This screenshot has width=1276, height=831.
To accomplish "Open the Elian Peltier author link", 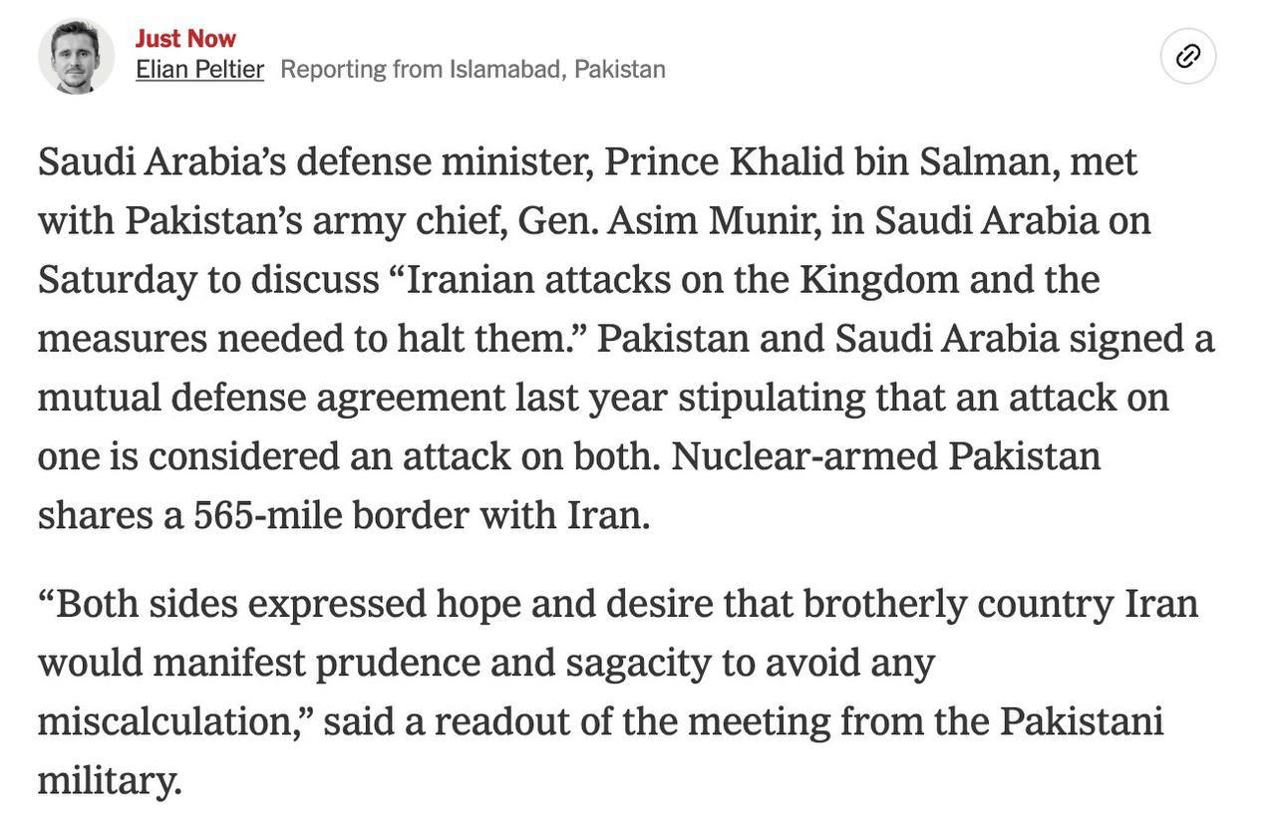I will click(199, 70).
